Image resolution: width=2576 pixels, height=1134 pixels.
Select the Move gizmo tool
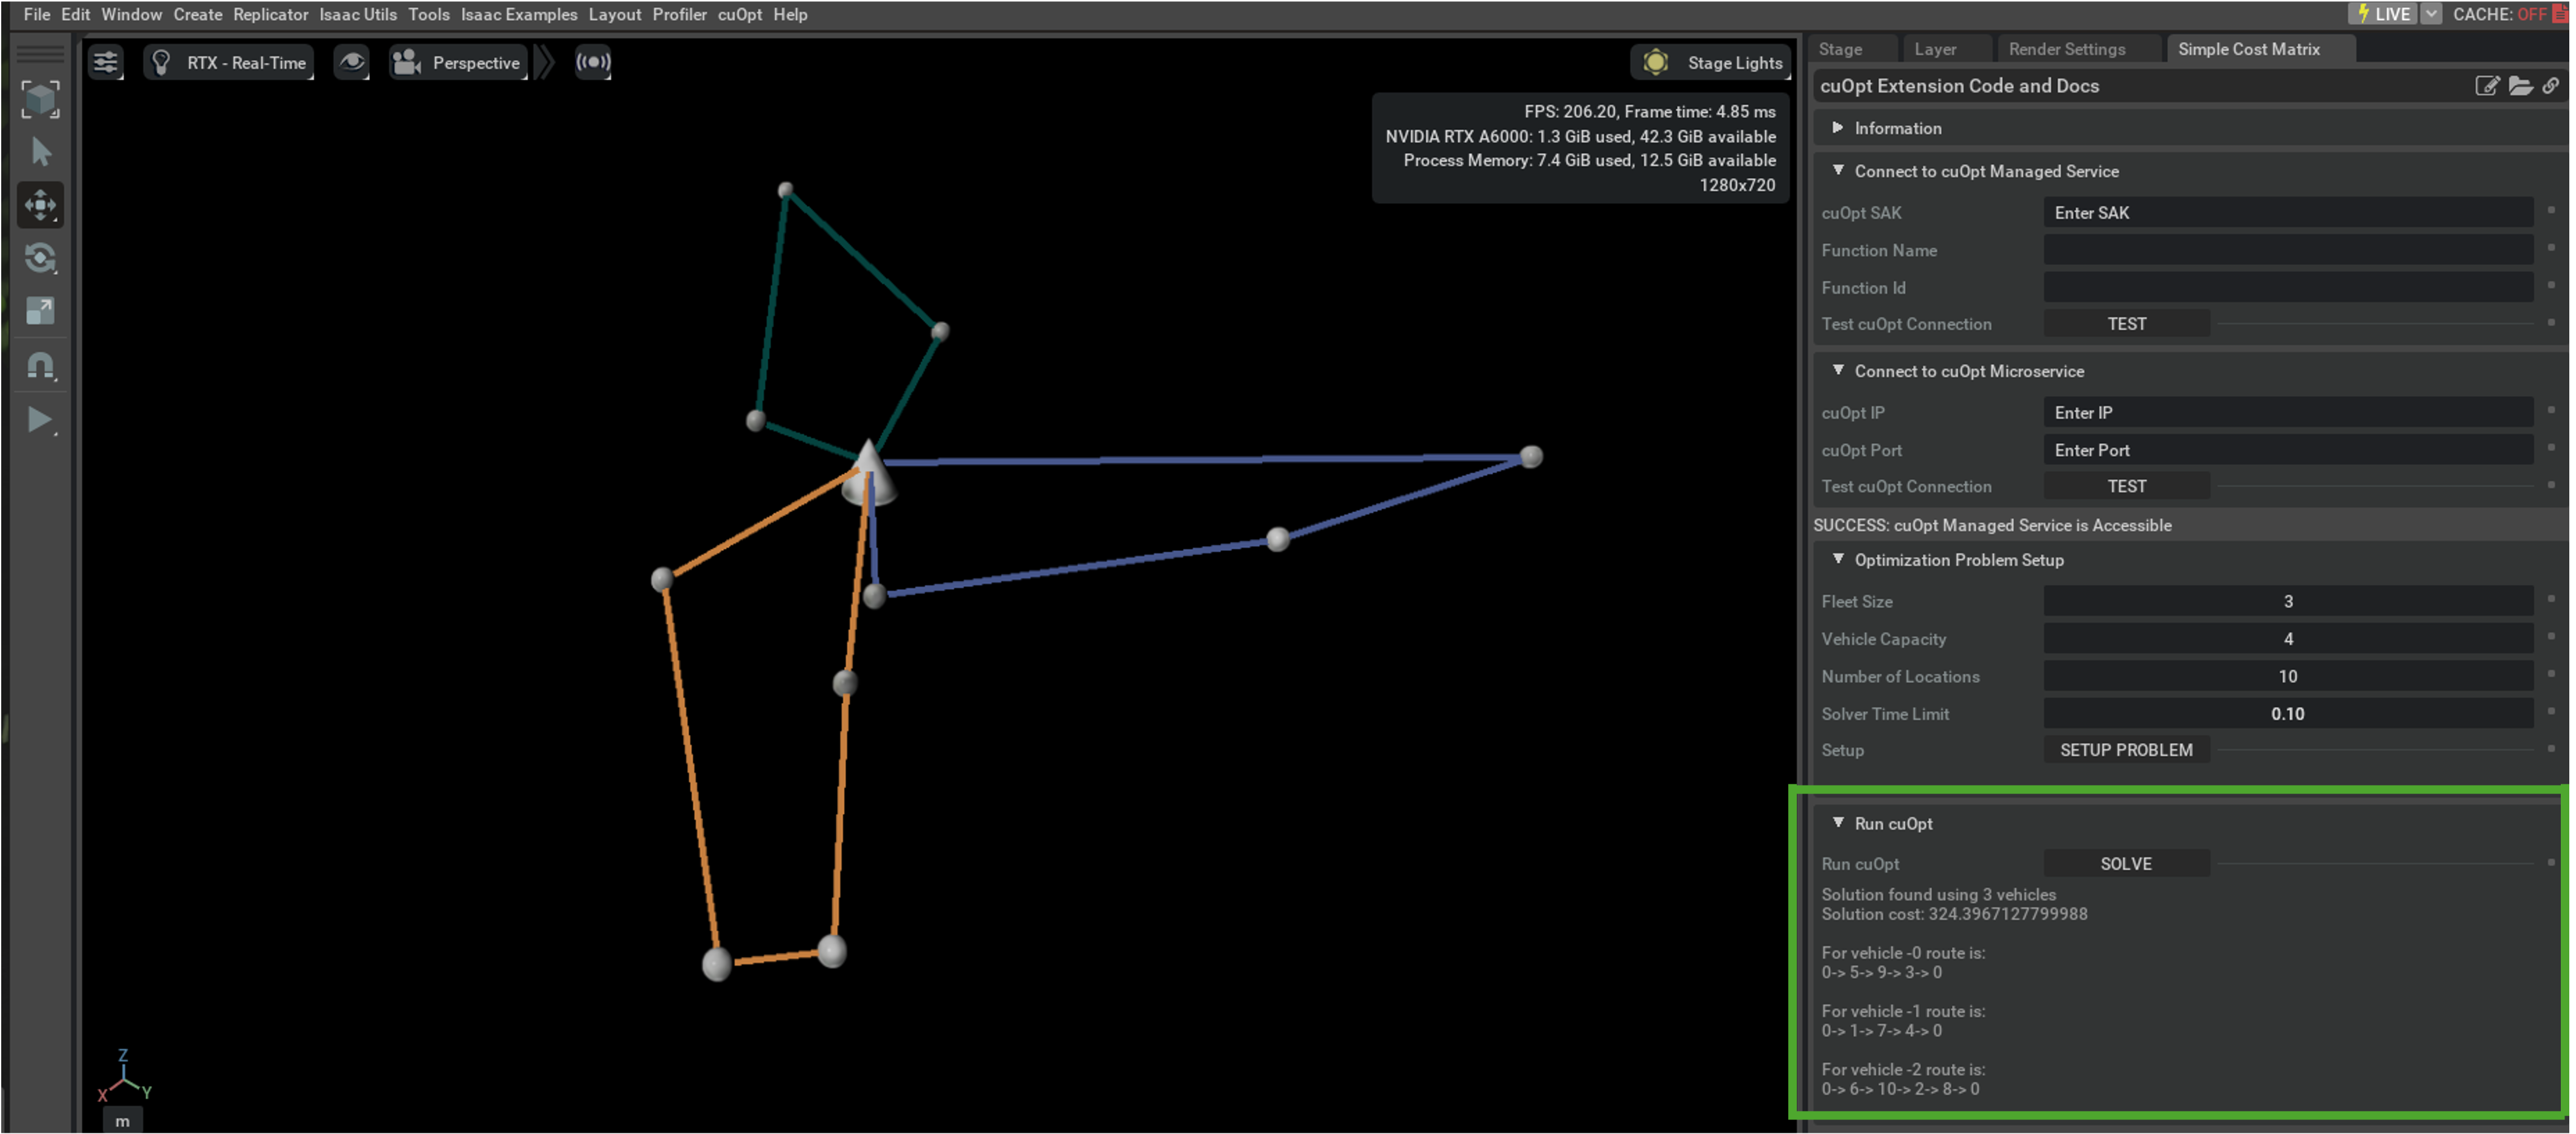[x=40, y=205]
